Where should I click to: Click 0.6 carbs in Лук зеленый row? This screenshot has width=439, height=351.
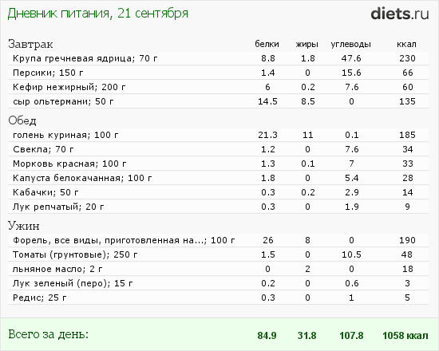[352, 283]
